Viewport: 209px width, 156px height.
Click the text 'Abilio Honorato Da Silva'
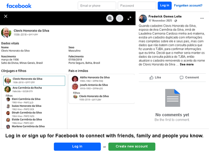point(95,77)
